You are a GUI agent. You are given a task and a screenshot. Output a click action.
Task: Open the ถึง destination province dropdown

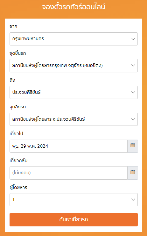(x=73, y=93)
